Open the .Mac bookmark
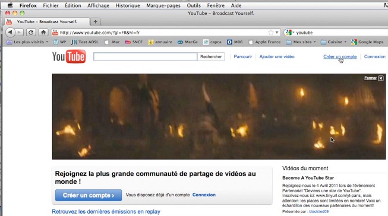This screenshot has width=388, height=216. point(112,42)
